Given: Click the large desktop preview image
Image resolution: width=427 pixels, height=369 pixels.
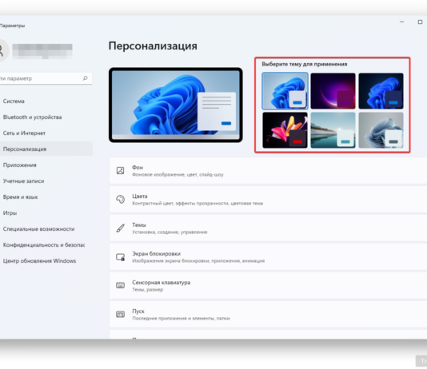Looking at the screenshot, I should point(176,105).
